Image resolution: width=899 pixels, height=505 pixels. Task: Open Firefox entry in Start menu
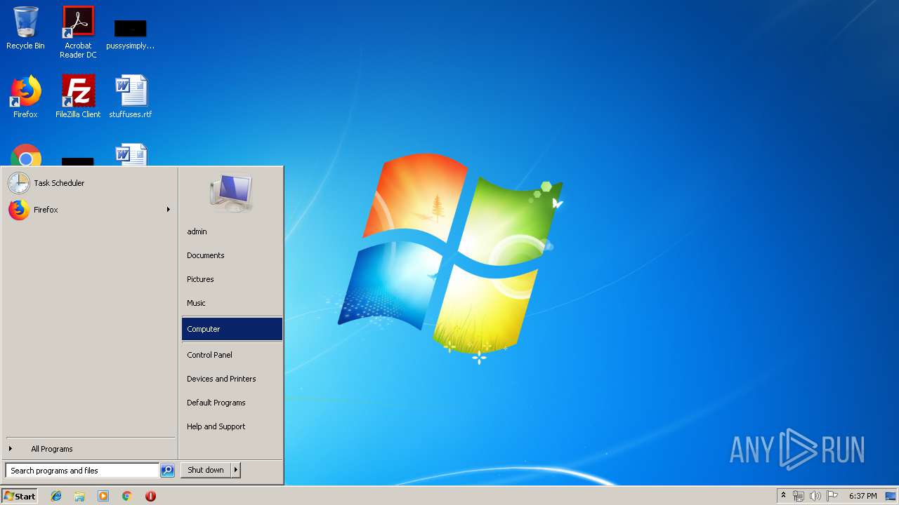pos(89,210)
